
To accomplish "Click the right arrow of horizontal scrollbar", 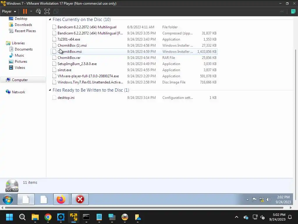I will pyautogui.click(x=291, y=208).
